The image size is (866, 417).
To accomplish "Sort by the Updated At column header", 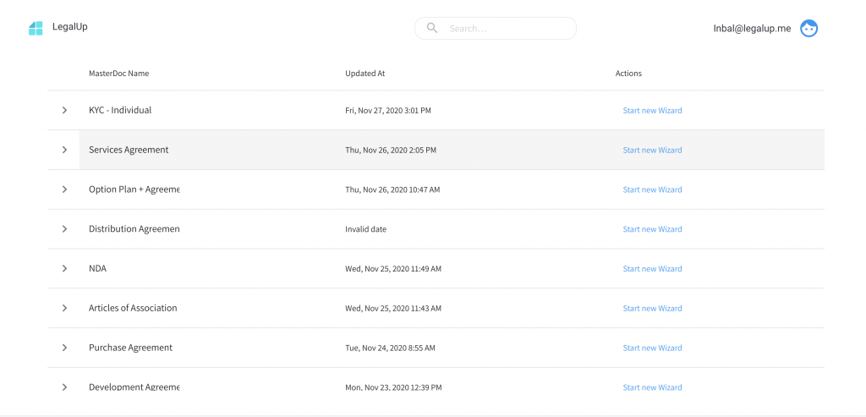I will [x=365, y=74].
